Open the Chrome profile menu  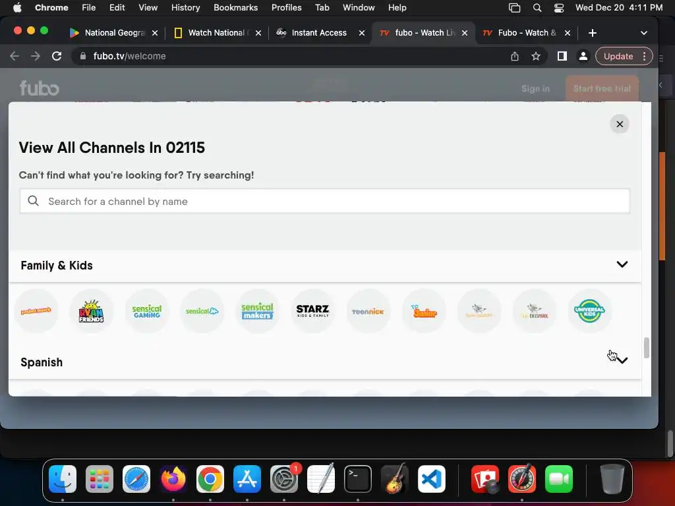click(583, 56)
